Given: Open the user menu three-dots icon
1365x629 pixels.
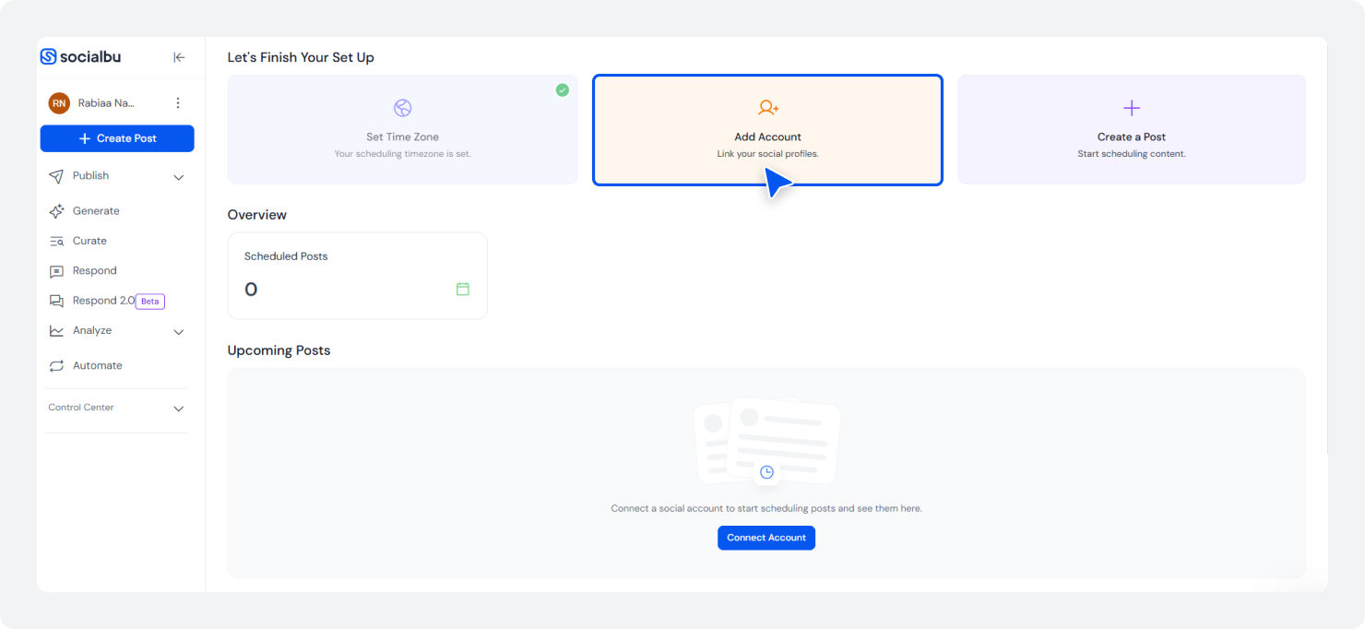Looking at the screenshot, I should [178, 103].
